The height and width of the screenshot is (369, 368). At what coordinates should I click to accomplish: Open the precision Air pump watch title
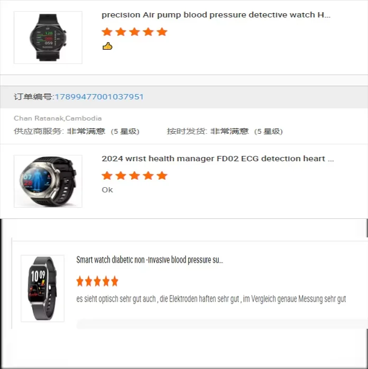(x=216, y=15)
